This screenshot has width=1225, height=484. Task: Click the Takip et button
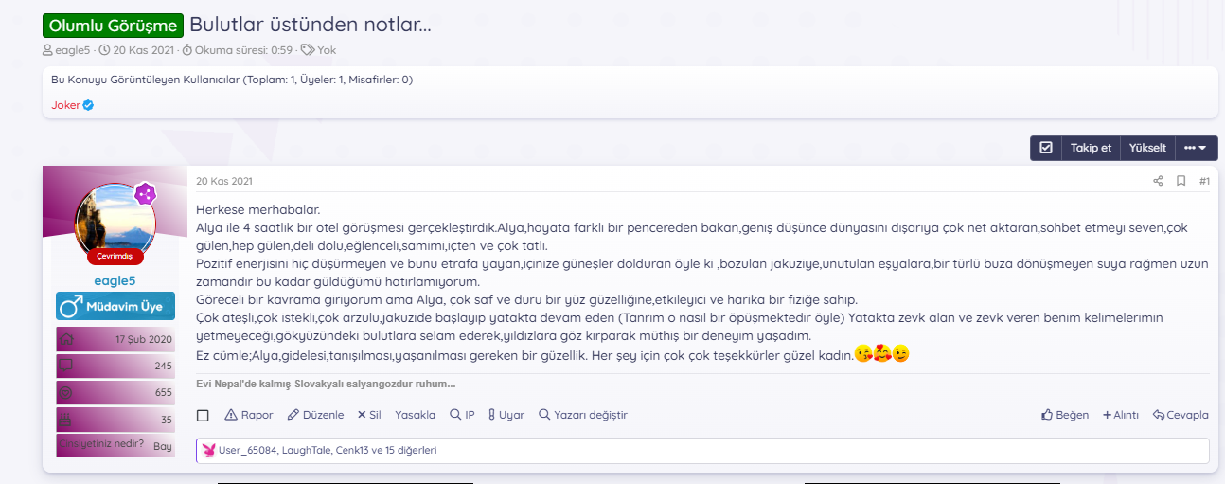point(1091,148)
